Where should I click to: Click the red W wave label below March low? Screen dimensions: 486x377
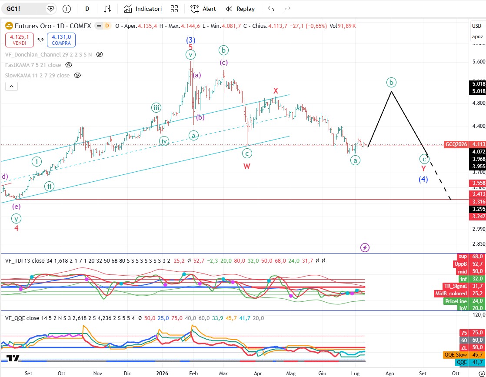click(x=247, y=167)
